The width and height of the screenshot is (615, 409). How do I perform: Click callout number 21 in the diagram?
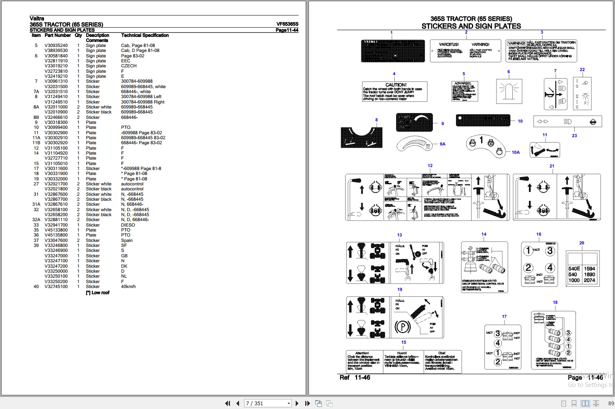tap(552, 166)
